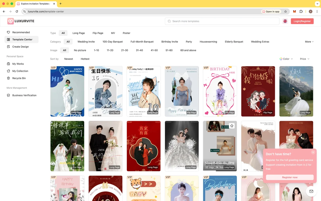Select Wedding Extras category
The width and height of the screenshot is (321, 201).
click(260, 42)
